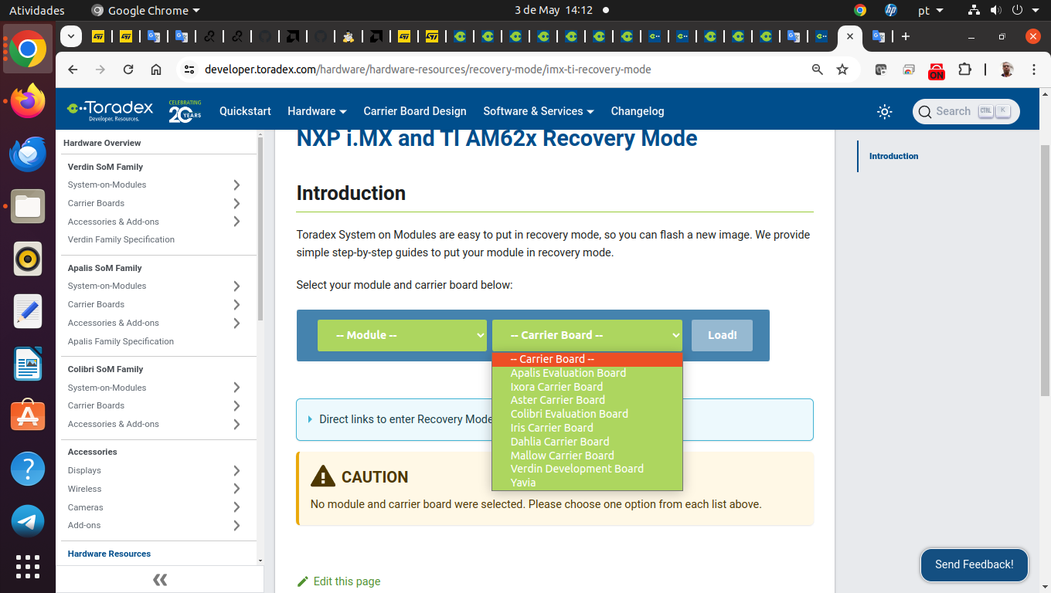Open the Files app in the dock
This screenshot has width=1051, height=593.
pyautogui.click(x=28, y=206)
